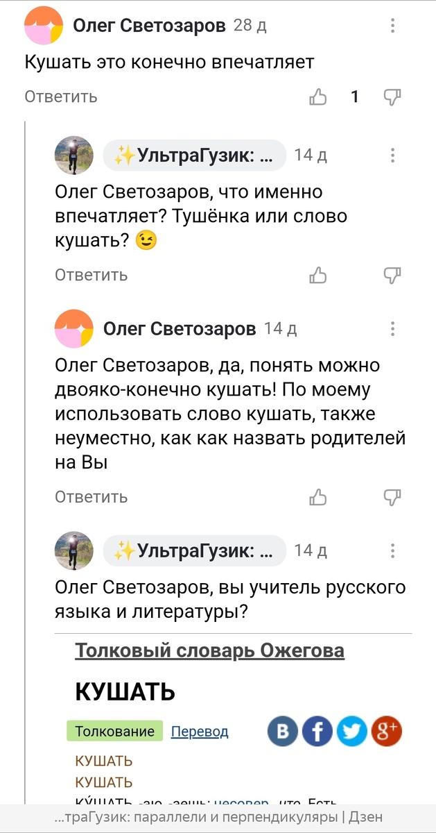Open options menu on Олег's second comment
The height and width of the screenshot is (833, 436).
pyautogui.click(x=393, y=328)
